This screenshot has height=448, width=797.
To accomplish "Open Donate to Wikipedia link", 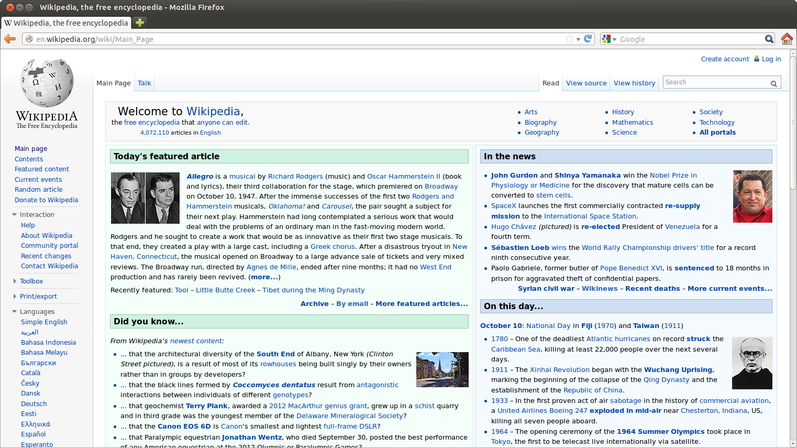I will point(46,200).
